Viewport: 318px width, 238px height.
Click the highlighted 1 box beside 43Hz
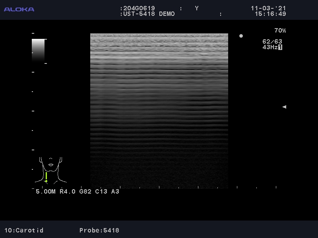[280, 47]
